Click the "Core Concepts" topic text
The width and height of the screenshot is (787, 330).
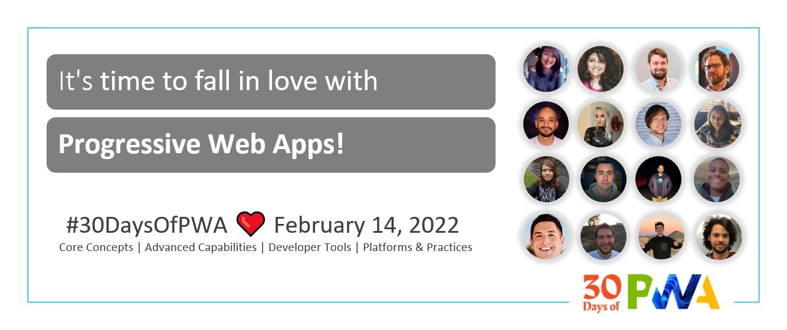point(96,247)
